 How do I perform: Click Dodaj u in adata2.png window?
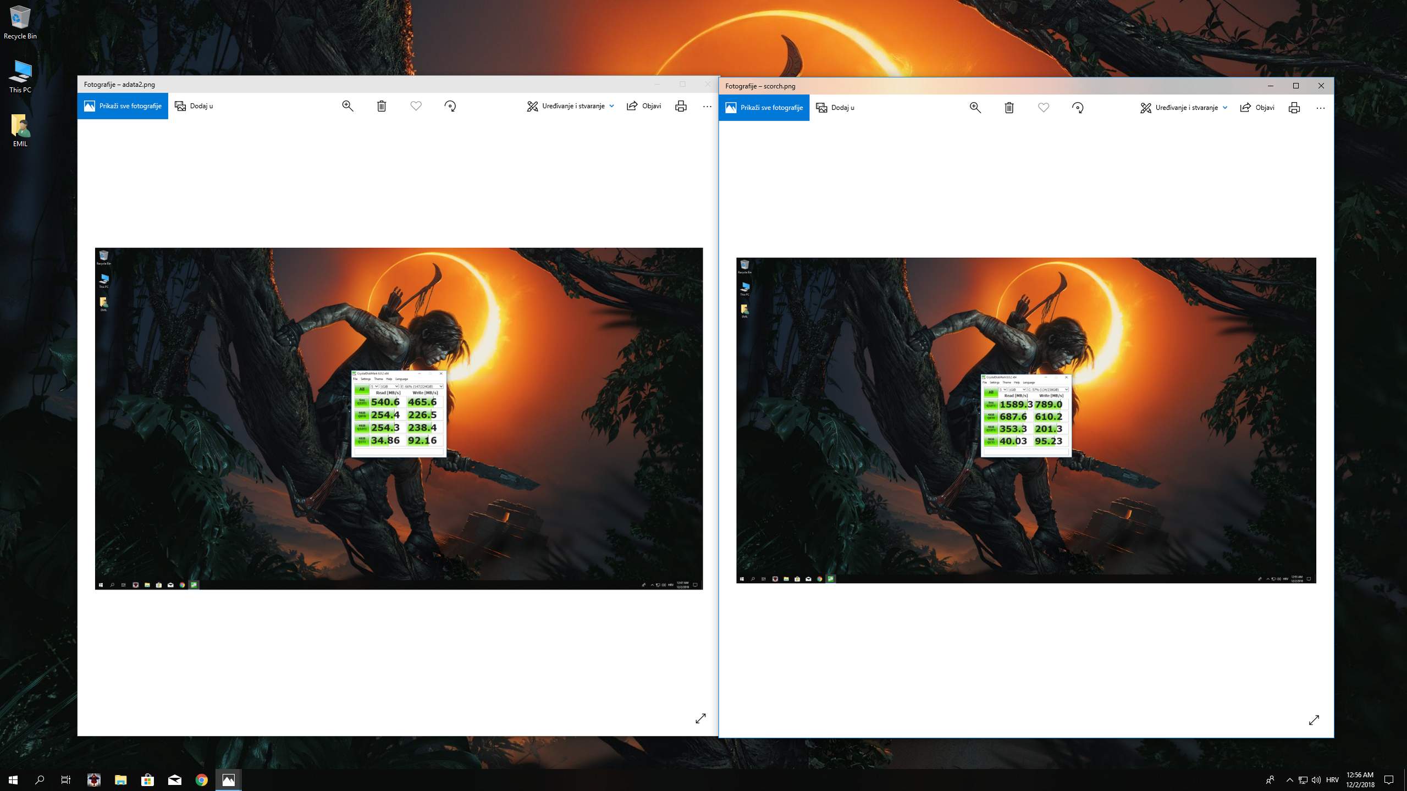point(194,106)
